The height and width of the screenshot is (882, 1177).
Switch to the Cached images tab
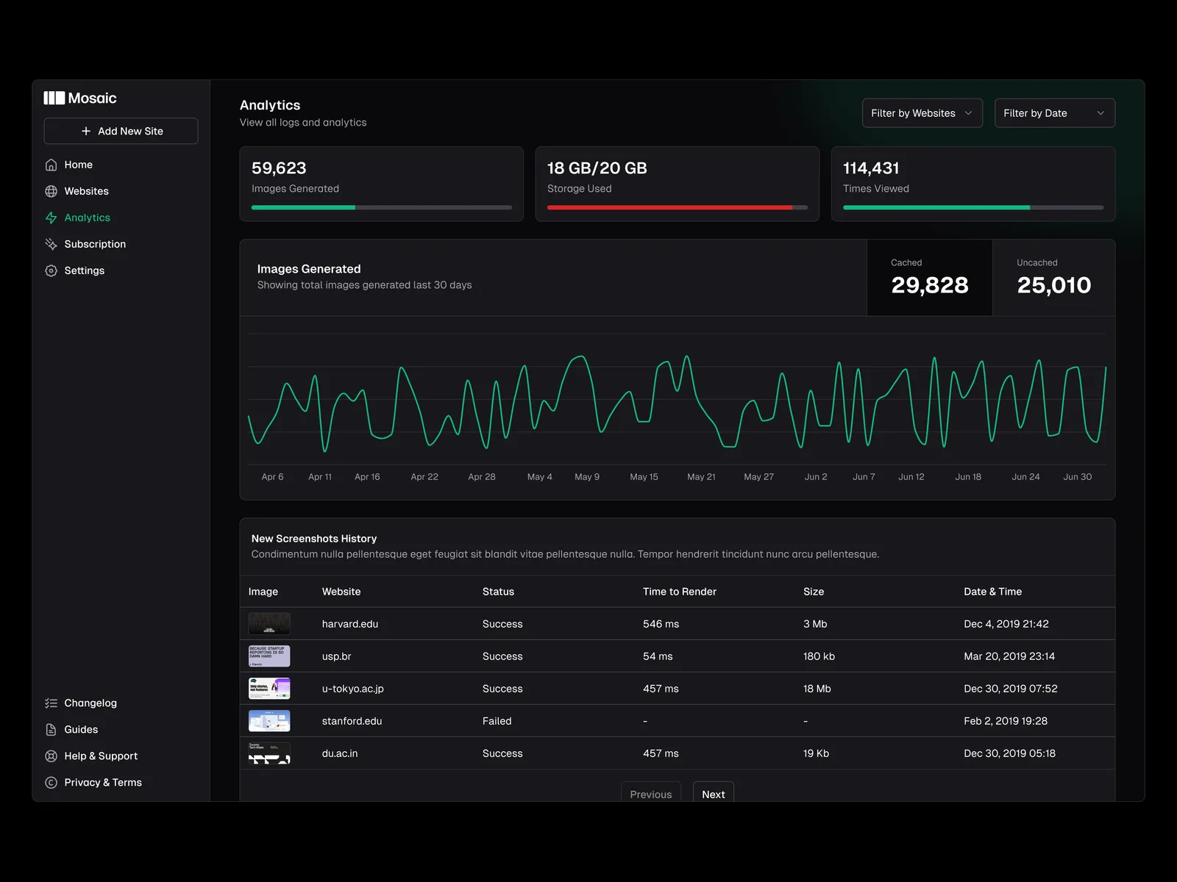(929, 278)
